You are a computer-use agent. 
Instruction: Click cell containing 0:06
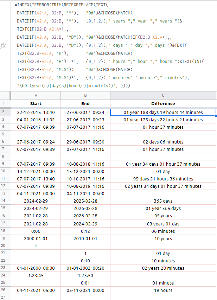36,231
